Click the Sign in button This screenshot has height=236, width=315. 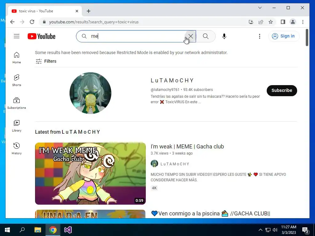click(284, 36)
